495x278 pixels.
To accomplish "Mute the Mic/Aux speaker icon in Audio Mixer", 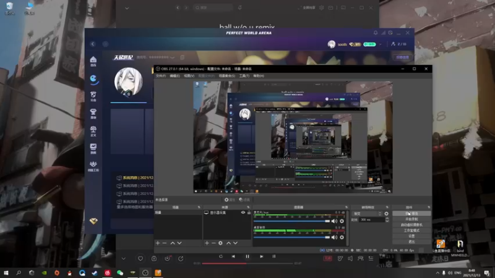I will click(334, 221).
